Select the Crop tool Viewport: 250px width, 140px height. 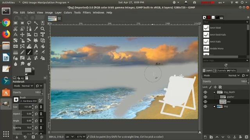pyautogui.click(x=36, y=35)
